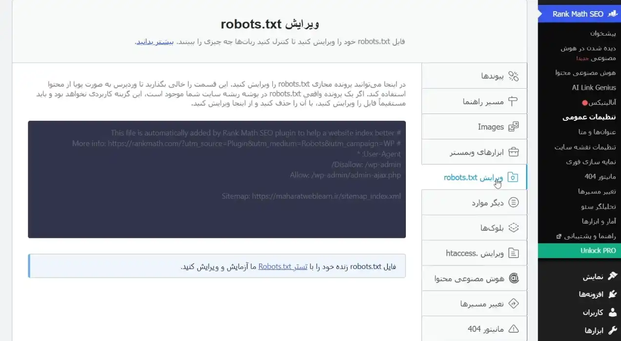This screenshot has height=341, width=621.
Task: Open the افزونه‌ها plugins menu
Action: point(580,294)
